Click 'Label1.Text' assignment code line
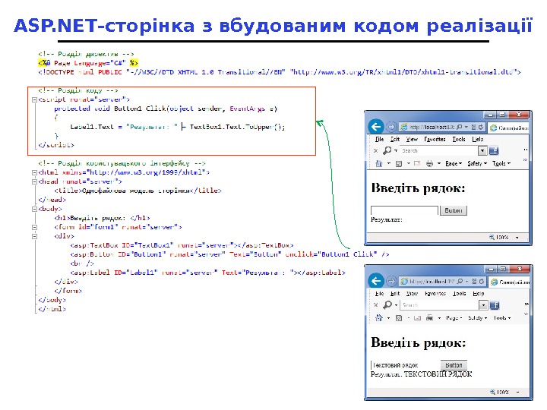 (178, 127)
